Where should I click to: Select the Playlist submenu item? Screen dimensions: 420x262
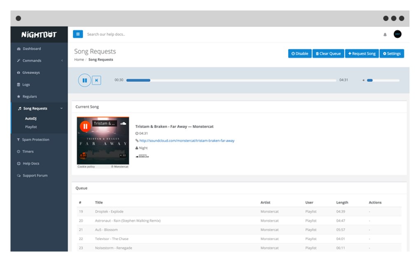coord(31,127)
